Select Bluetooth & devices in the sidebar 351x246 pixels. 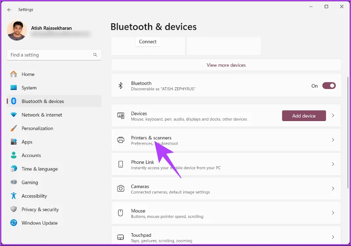pos(54,101)
